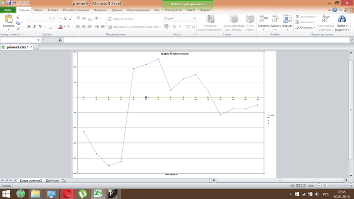This screenshot has width=354, height=199.
Task: Open Cell Styles (Стили ячеек)
Action: coord(250,23)
